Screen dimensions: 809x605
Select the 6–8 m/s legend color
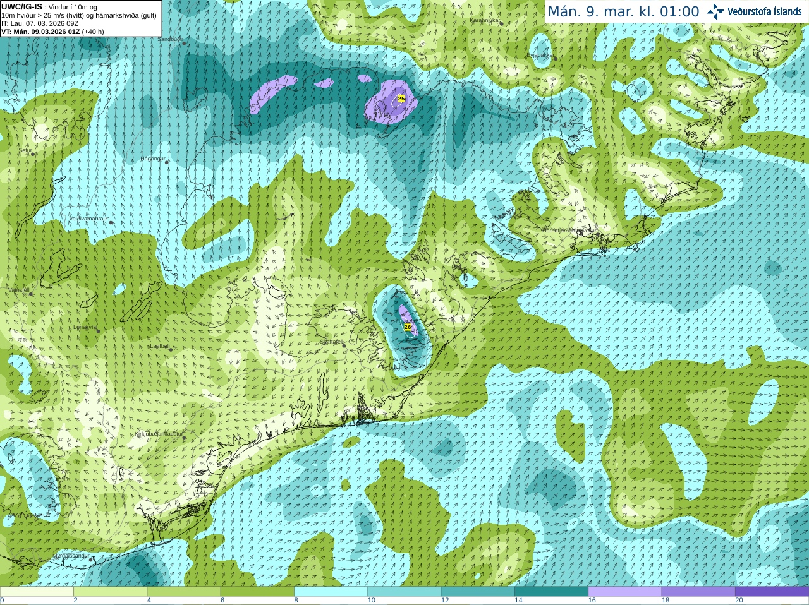(x=257, y=592)
